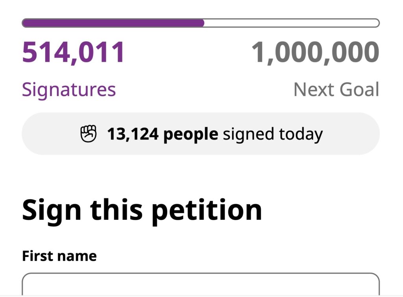Click the word "this" in the heading
The height and width of the screenshot is (297, 403).
pyautogui.click(x=116, y=210)
